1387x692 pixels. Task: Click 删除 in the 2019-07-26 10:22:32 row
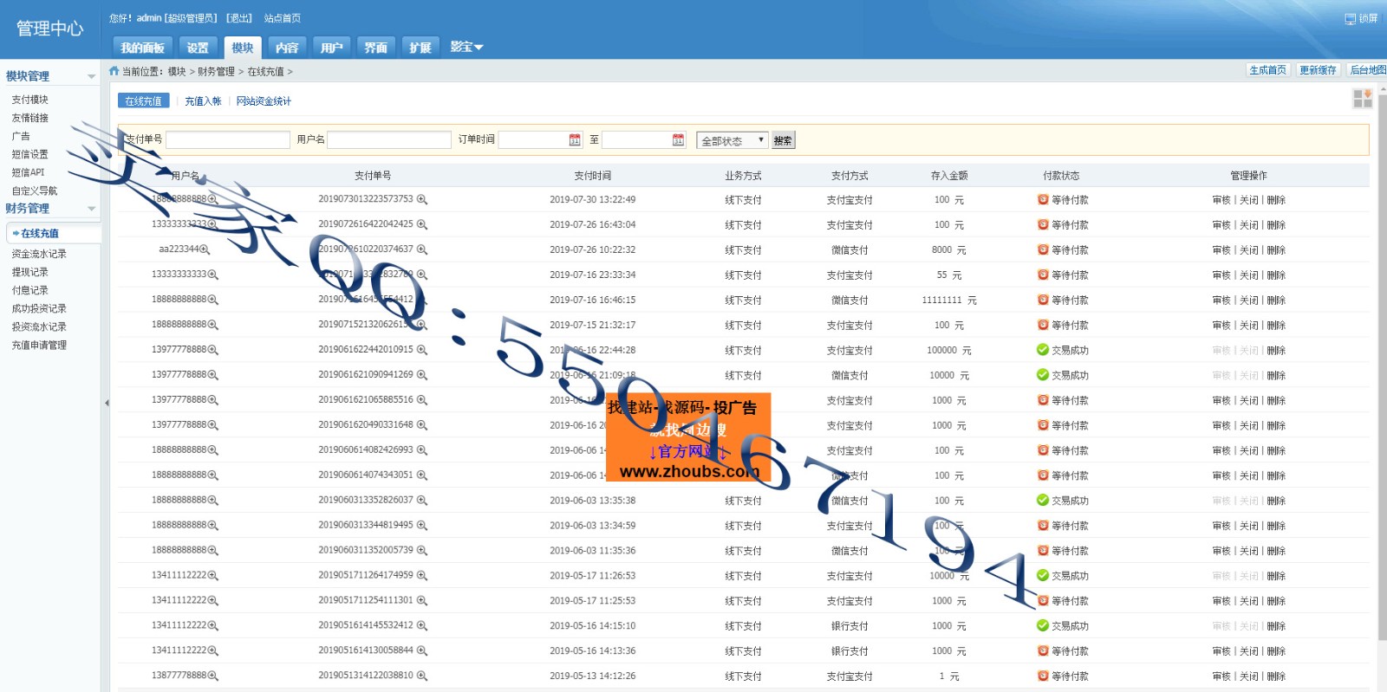tap(1276, 250)
